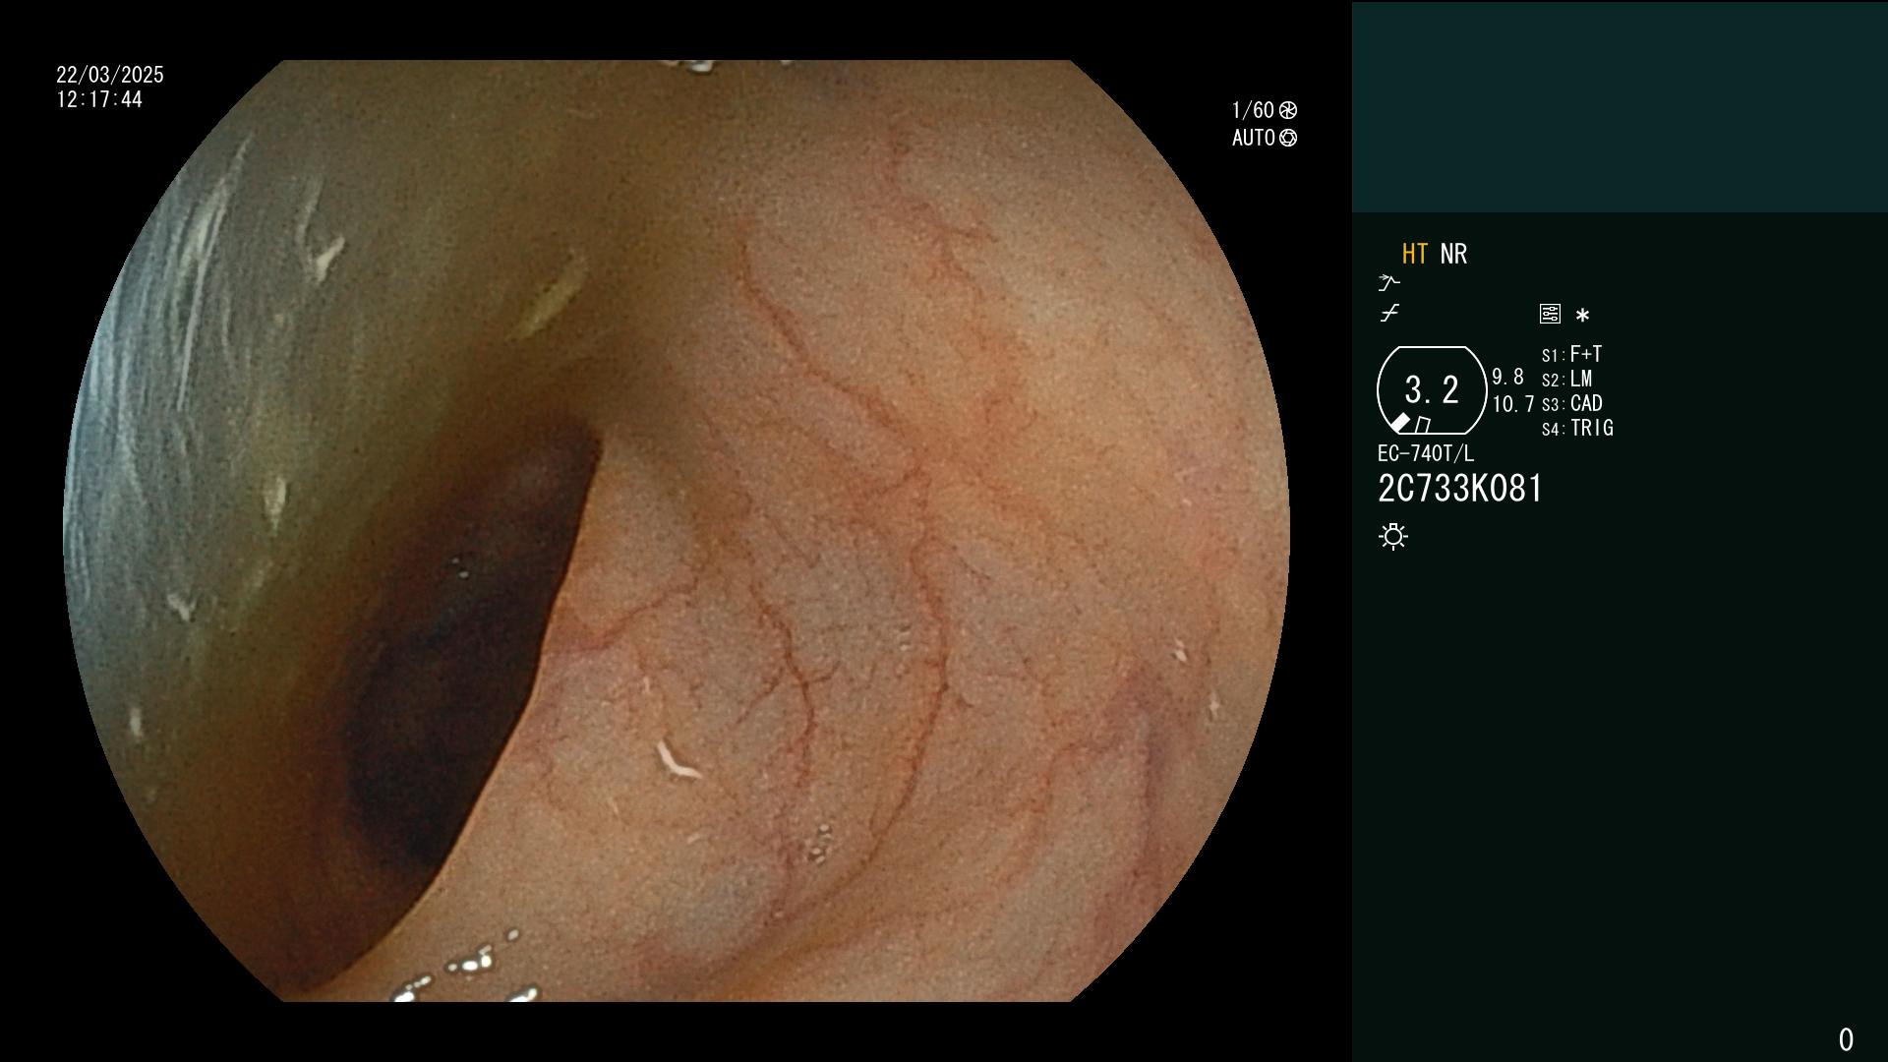Select the S3: CAD switch assignment
This screenshot has width=1888, height=1062.
click(1571, 403)
